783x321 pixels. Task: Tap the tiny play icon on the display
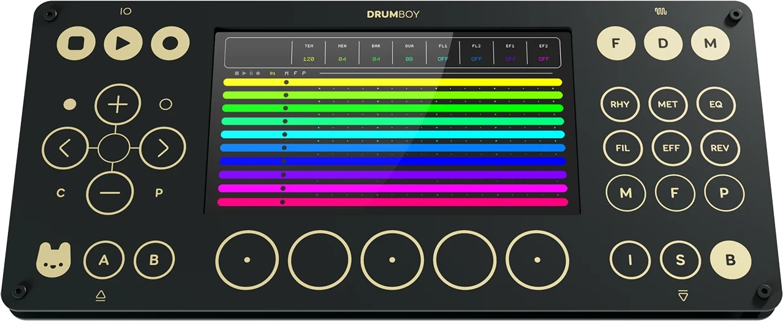pyautogui.click(x=244, y=73)
